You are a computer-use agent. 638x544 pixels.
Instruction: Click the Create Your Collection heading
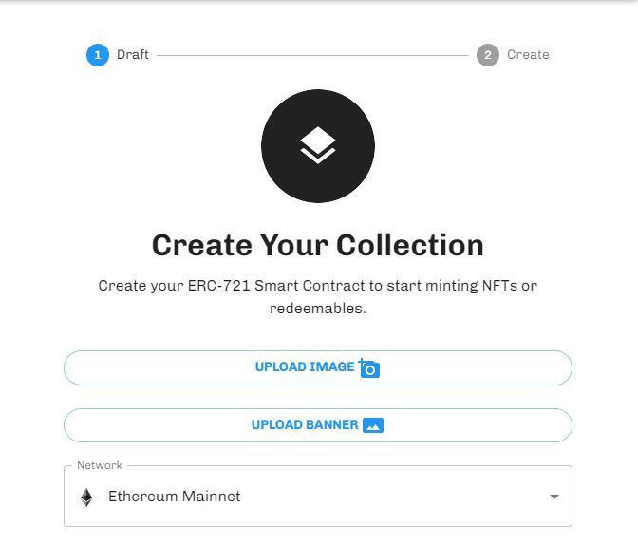[x=318, y=245]
